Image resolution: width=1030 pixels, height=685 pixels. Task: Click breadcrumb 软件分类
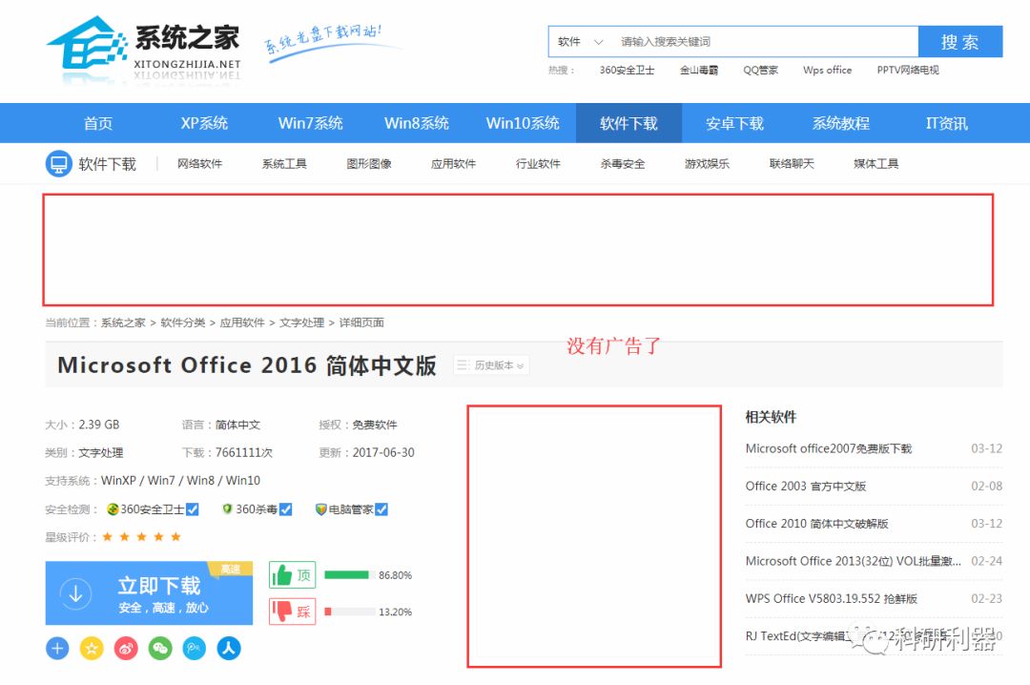[182, 322]
